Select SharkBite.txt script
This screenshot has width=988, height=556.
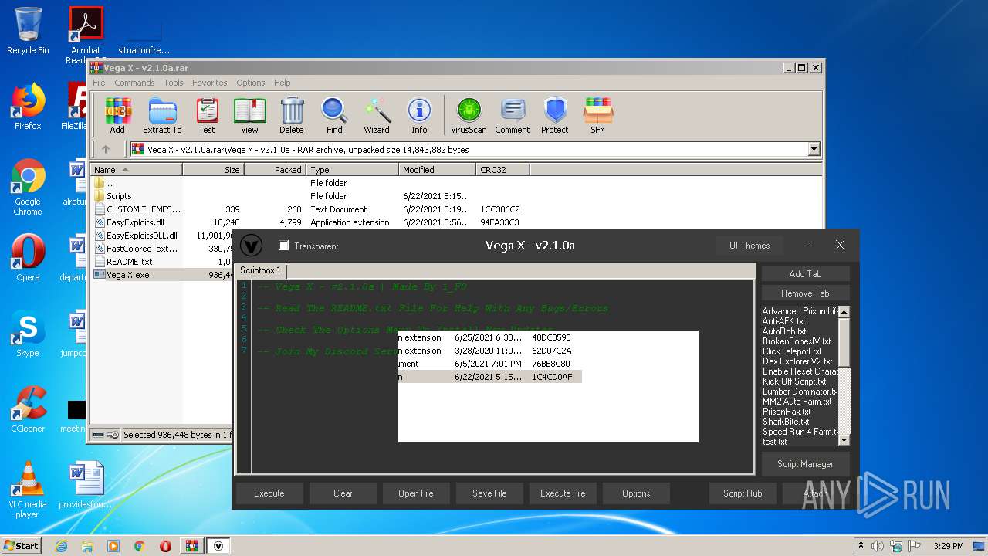pos(786,422)
